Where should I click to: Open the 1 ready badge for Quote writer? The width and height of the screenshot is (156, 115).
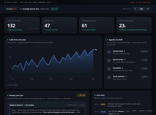tap(145, 60)
